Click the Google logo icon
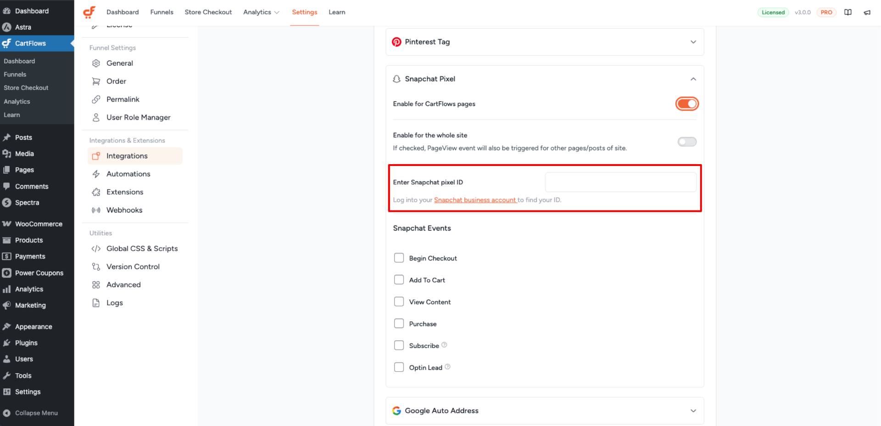 (396, 411)
